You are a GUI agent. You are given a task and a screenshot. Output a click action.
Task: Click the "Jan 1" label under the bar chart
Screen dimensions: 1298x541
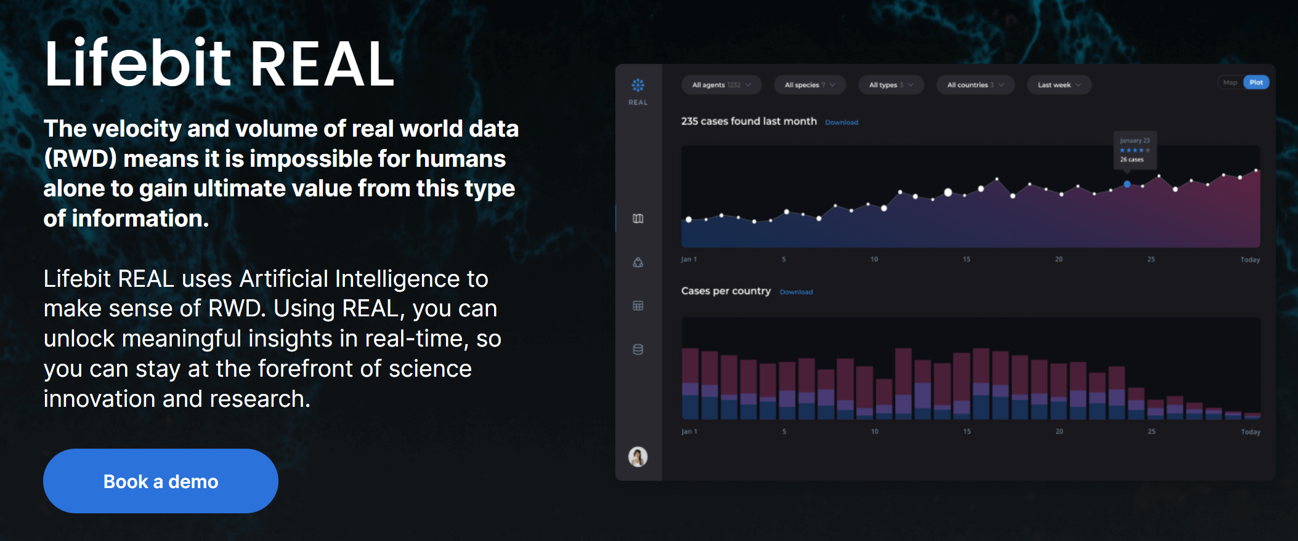[x=689, y=432]
